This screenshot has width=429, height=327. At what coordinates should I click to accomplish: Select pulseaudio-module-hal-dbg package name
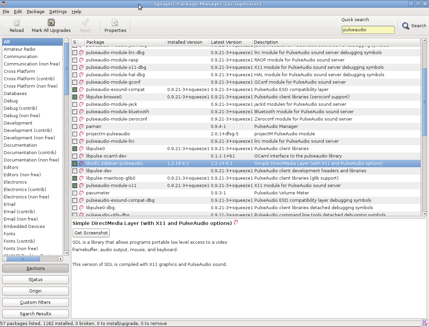tap(116, 75)
